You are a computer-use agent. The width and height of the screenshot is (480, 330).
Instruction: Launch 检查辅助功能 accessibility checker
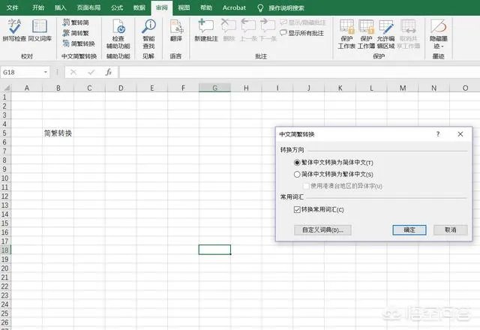tap(118, 34)
